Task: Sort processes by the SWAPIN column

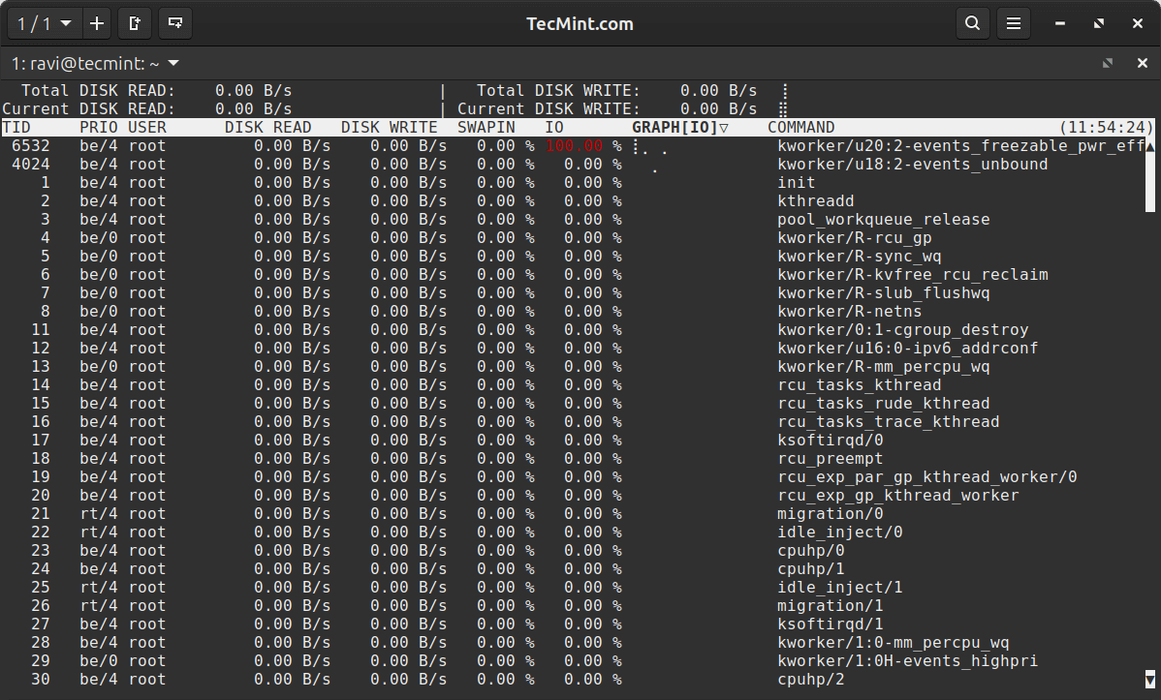Action: coord(486,127)
